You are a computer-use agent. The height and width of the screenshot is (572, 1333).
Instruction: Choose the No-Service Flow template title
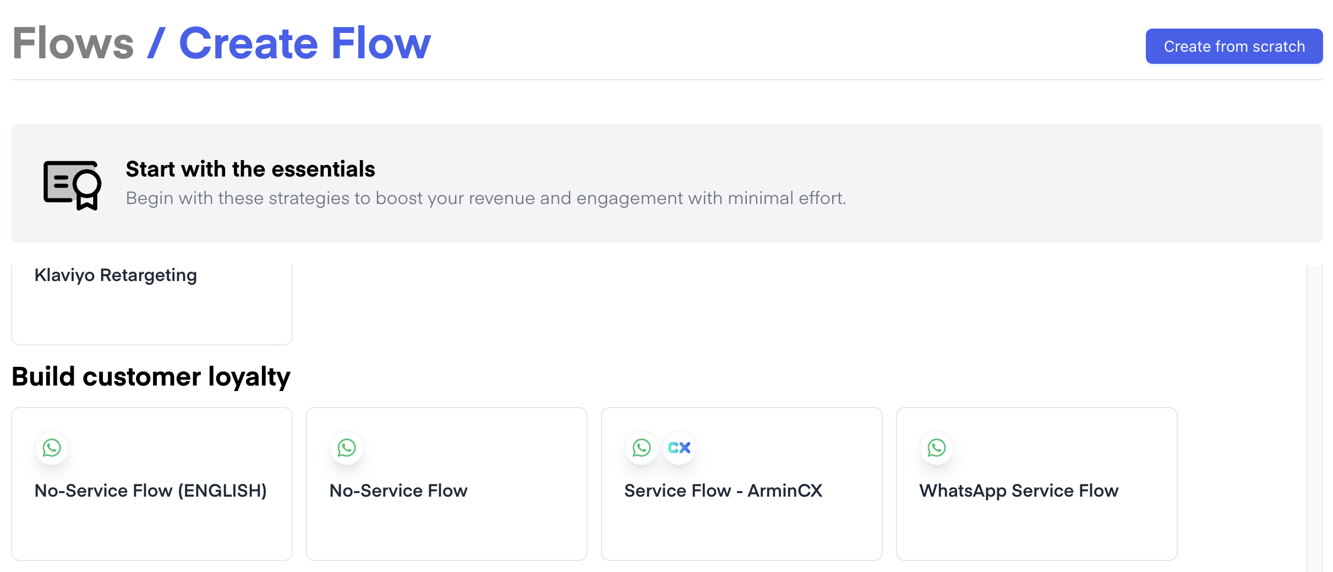click(x=398, y=490)
